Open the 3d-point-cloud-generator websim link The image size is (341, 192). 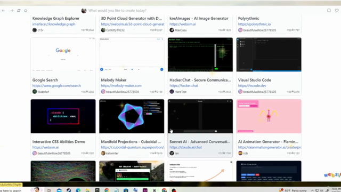[x=133, y=24]
